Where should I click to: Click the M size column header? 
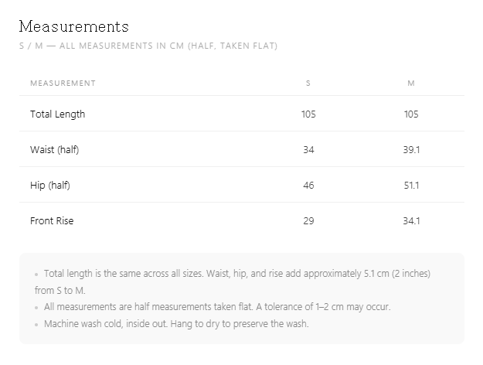click(411, 84)
